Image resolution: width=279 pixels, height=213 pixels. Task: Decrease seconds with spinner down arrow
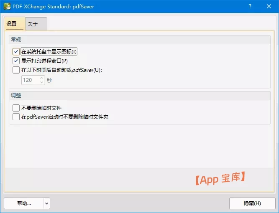[x=42, y=82]
